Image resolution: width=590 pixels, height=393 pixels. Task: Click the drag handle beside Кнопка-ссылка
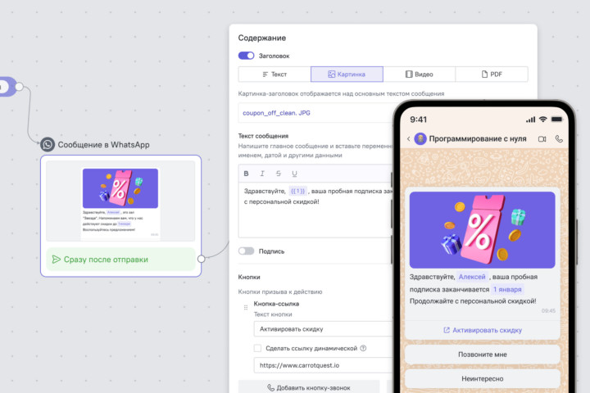click(245, 308)
